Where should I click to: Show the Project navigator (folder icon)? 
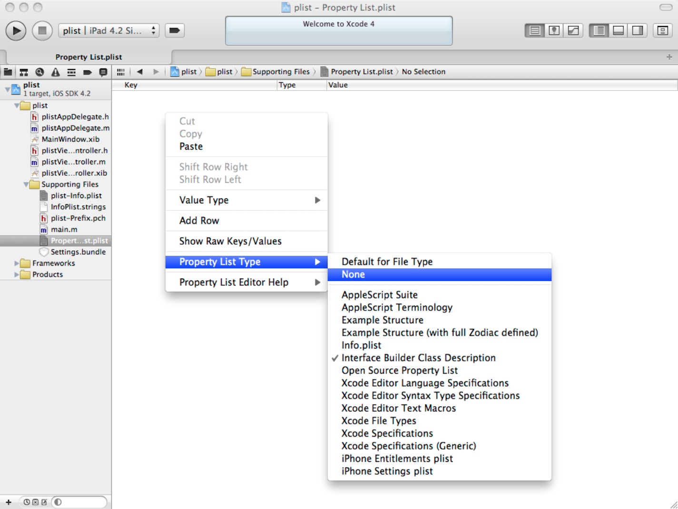click(8, 72)
